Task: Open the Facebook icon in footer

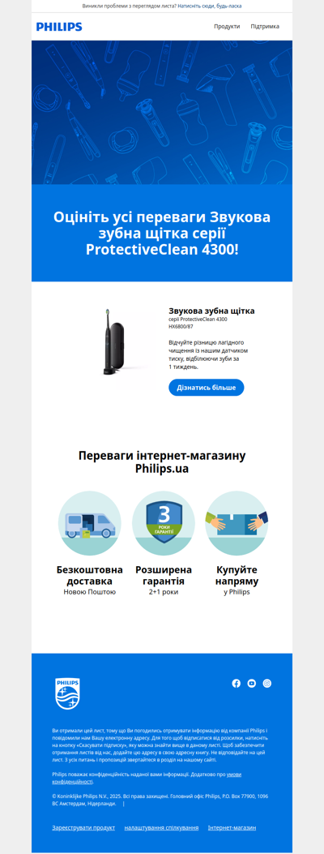Action: point(236,683)
